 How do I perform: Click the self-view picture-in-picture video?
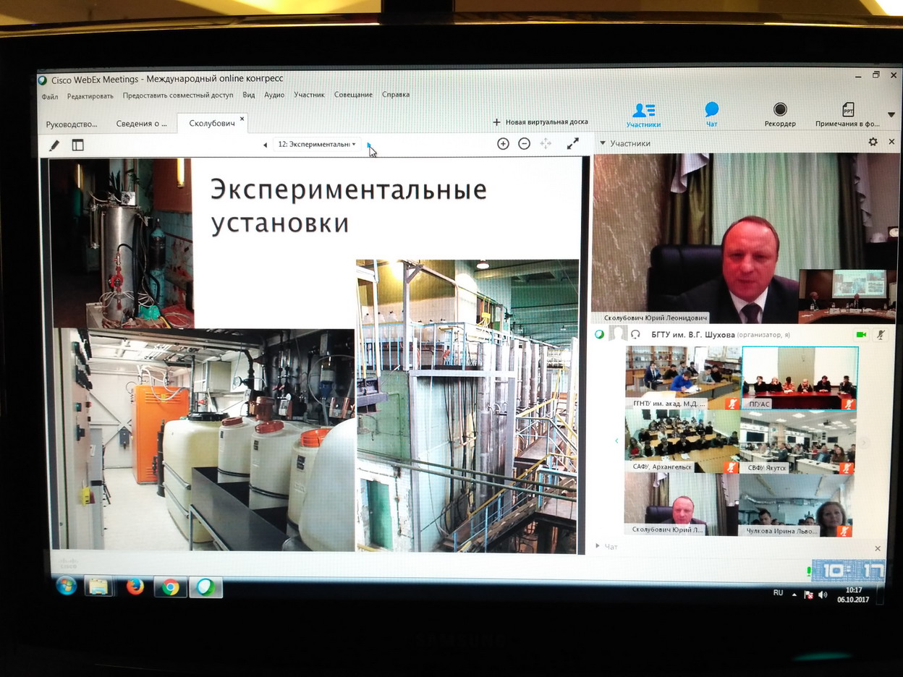point(847,297)
